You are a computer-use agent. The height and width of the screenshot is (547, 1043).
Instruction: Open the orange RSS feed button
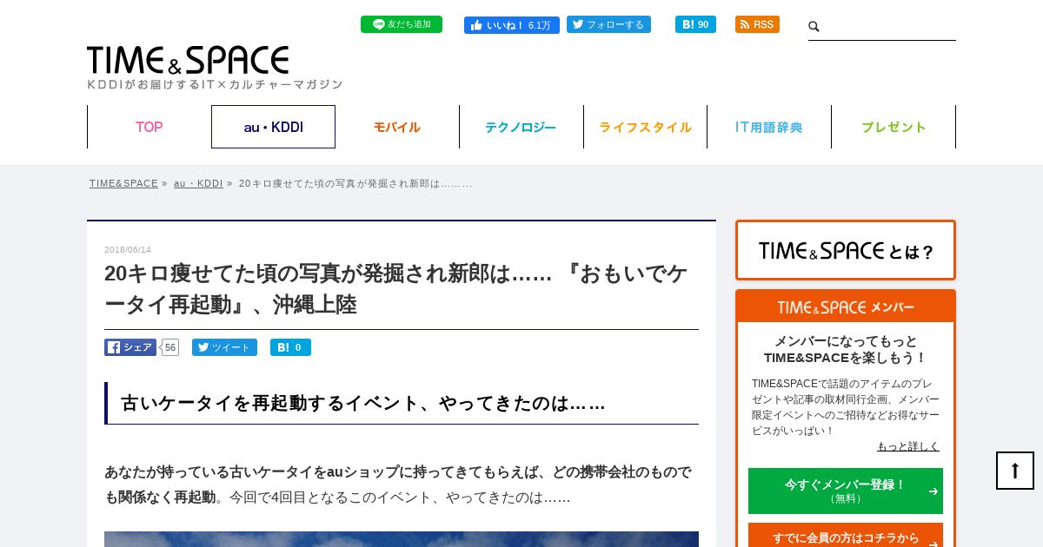757,24
